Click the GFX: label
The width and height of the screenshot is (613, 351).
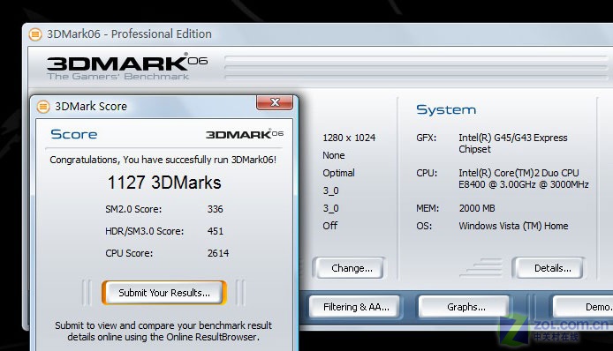click(x=426, y=138)
